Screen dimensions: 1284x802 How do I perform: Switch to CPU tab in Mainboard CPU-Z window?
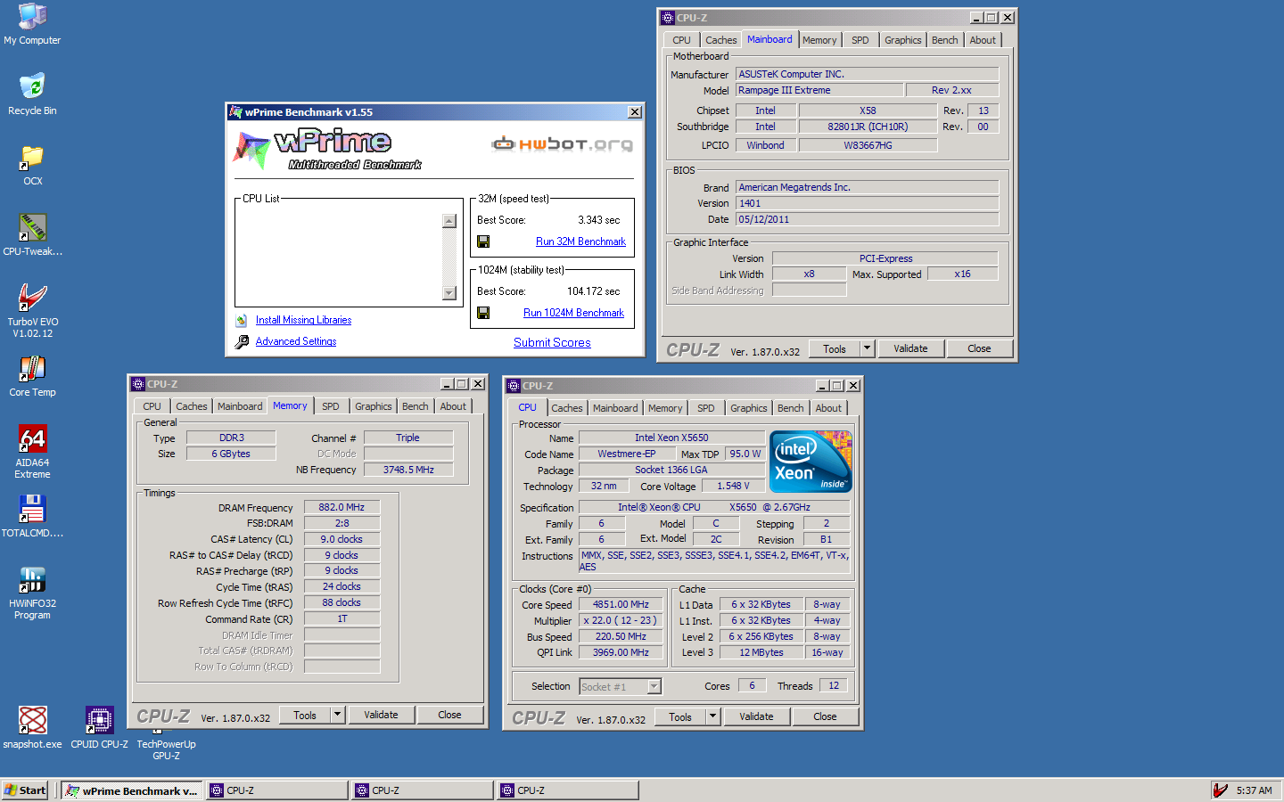point(681,40)
